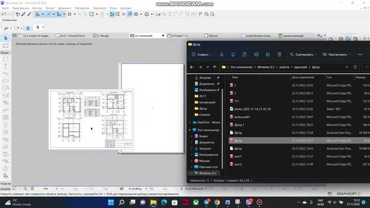
Task: Click the Copy icon in Explorer toolbar
Action: pos(233,55)
